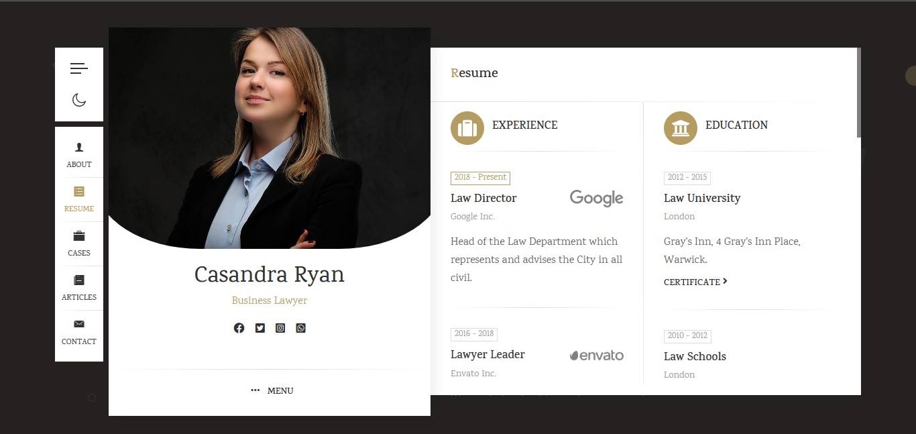The height and width of the screenshot is (434, 916).
Task: Expand the MENU dots button
Action: click(x=272, y=390)
